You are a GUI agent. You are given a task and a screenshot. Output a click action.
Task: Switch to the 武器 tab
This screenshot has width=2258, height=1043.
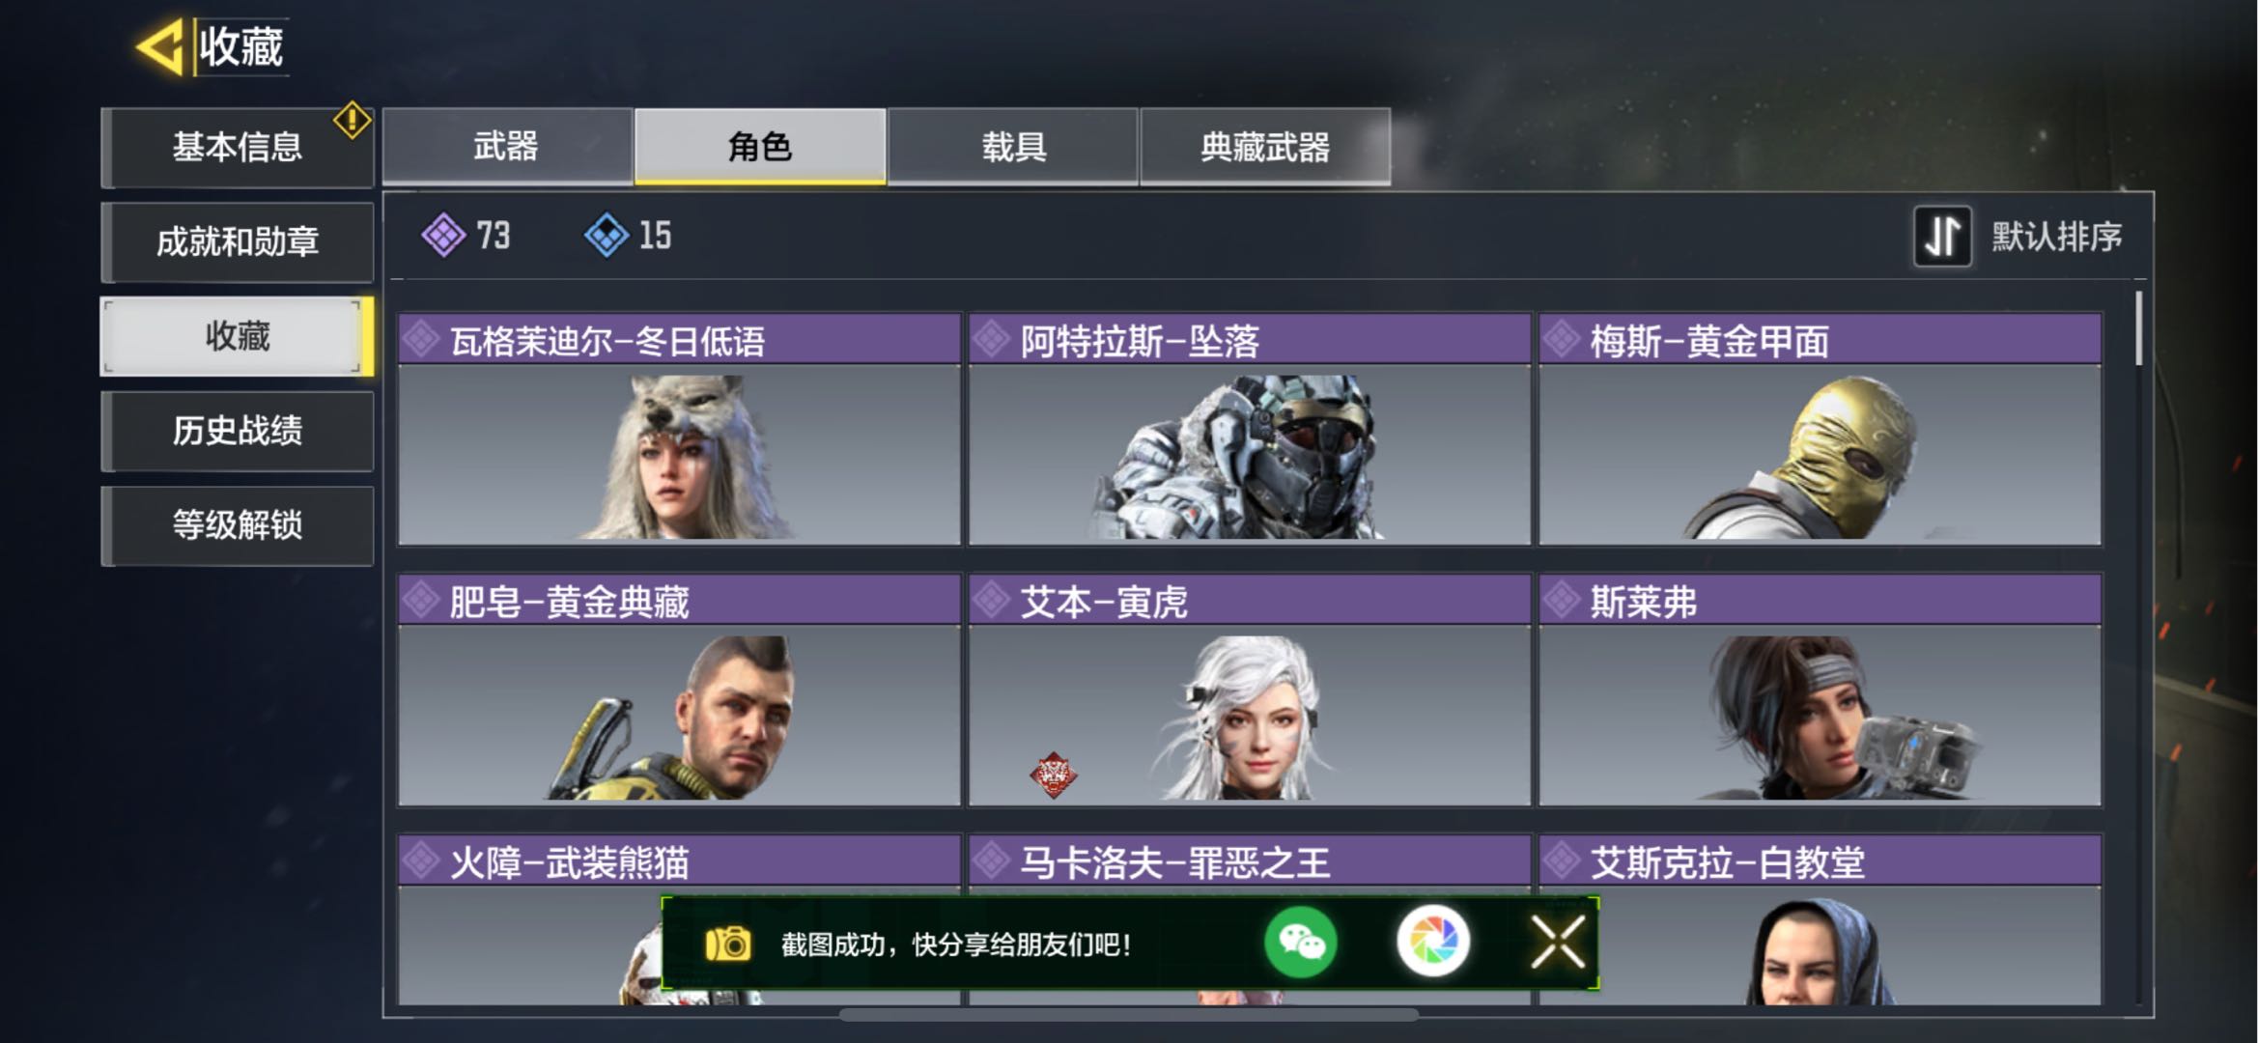click(x=507, y=146)
